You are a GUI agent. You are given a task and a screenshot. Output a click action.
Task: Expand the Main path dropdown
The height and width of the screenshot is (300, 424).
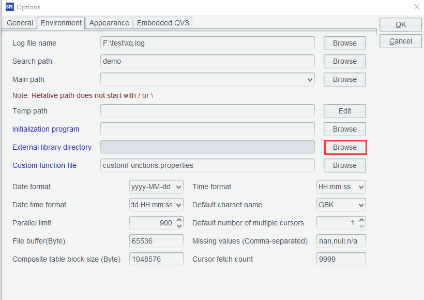310,80
